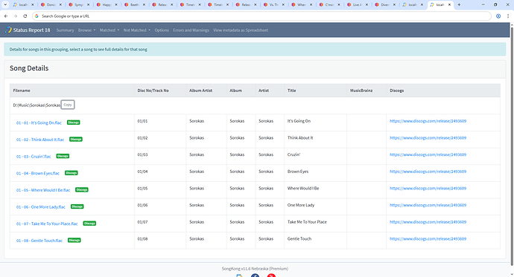Click the Discogs badge for One More Lady
Viewport: 514px width, 277px height.
click(77, 206)
